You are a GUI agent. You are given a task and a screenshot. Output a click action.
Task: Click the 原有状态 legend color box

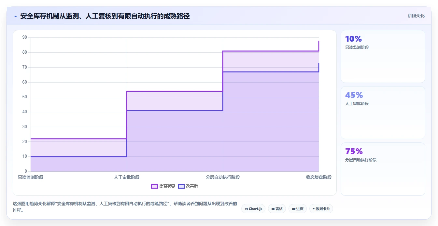click(x=154, y=186)
